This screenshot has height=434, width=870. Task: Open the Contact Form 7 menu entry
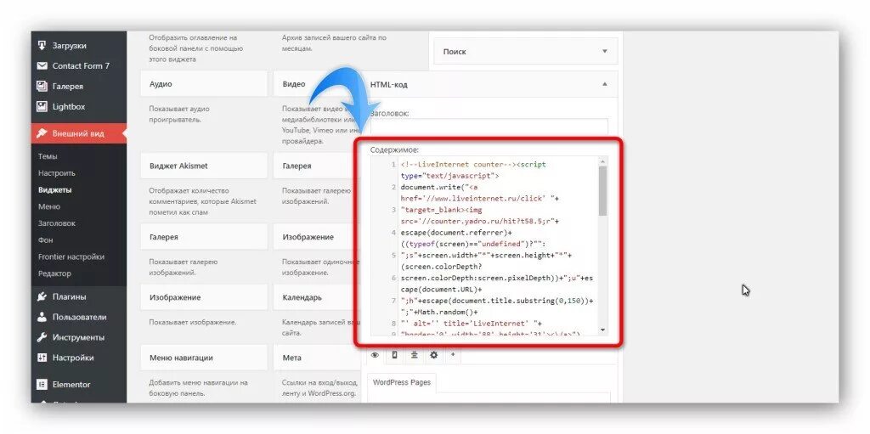coord(79,65)
